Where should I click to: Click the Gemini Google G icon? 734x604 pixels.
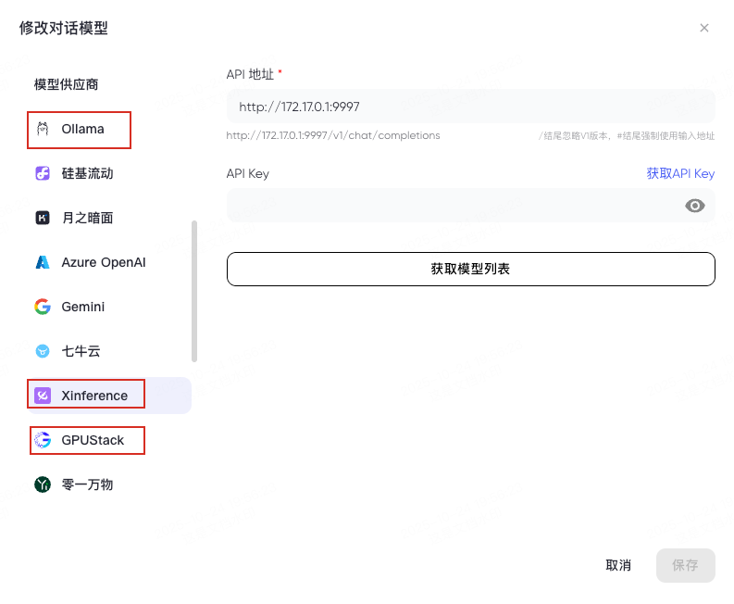(43, 307)
